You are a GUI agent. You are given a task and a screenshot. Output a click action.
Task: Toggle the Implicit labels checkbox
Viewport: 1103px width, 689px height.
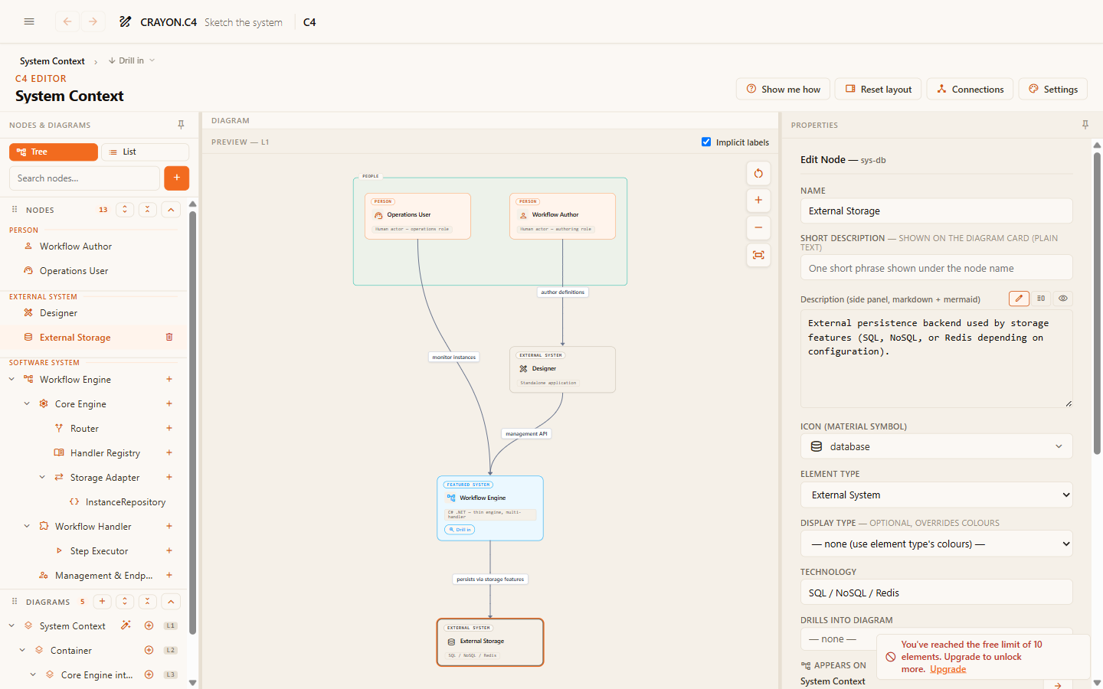coord(706,142)
